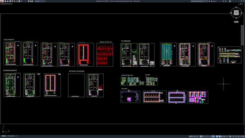The image size is (245, 138).
Task: Open the object snap options dropdown arrow
Action: [215, 136]
